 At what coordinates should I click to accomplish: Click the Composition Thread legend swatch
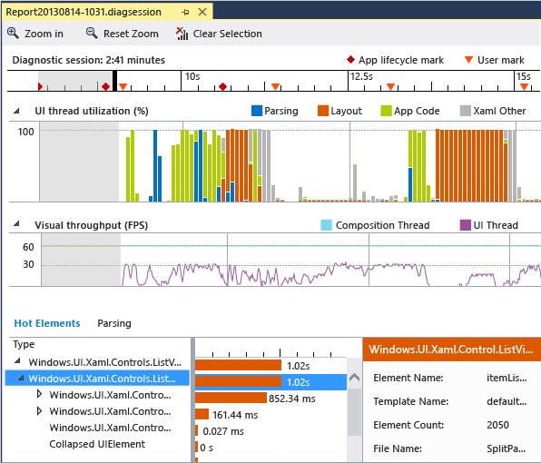click(x=326, y=225)
